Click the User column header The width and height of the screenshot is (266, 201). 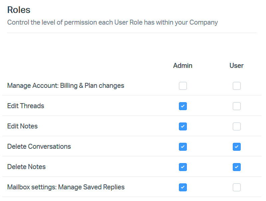point(236,66)
